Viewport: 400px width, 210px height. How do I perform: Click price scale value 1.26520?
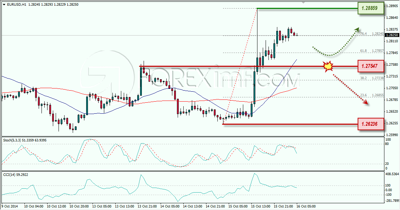tap(392, 112)
